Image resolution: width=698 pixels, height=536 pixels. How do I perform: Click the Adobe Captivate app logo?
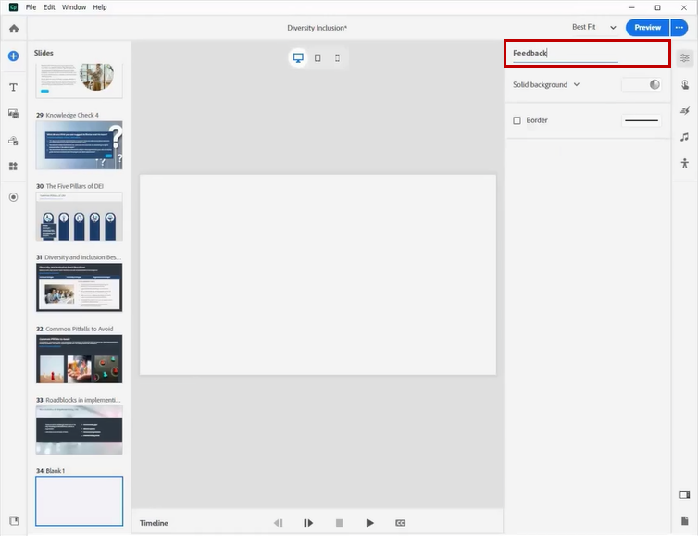13,7
